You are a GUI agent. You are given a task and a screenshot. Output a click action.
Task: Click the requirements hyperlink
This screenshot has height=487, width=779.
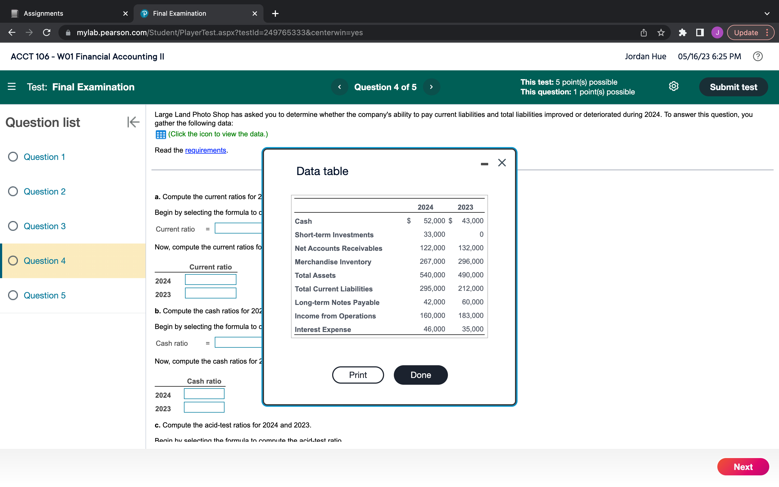(x=205, y=150)
